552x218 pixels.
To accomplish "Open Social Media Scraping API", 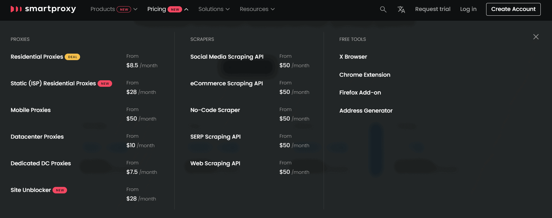I will pyautogui.click(x=227, y=57).
